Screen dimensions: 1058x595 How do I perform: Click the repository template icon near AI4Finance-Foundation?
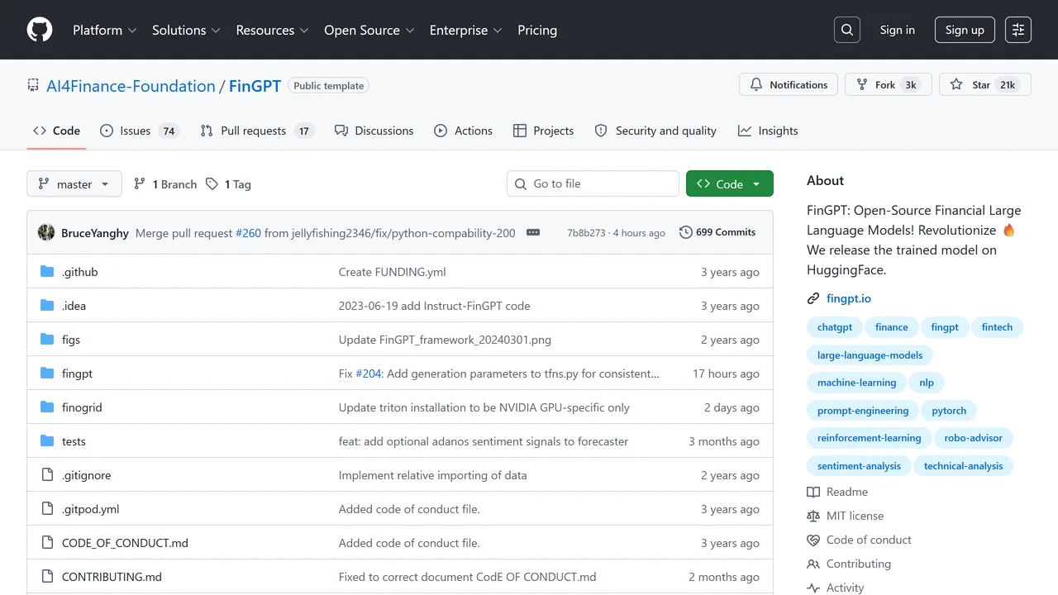(33, 85)
